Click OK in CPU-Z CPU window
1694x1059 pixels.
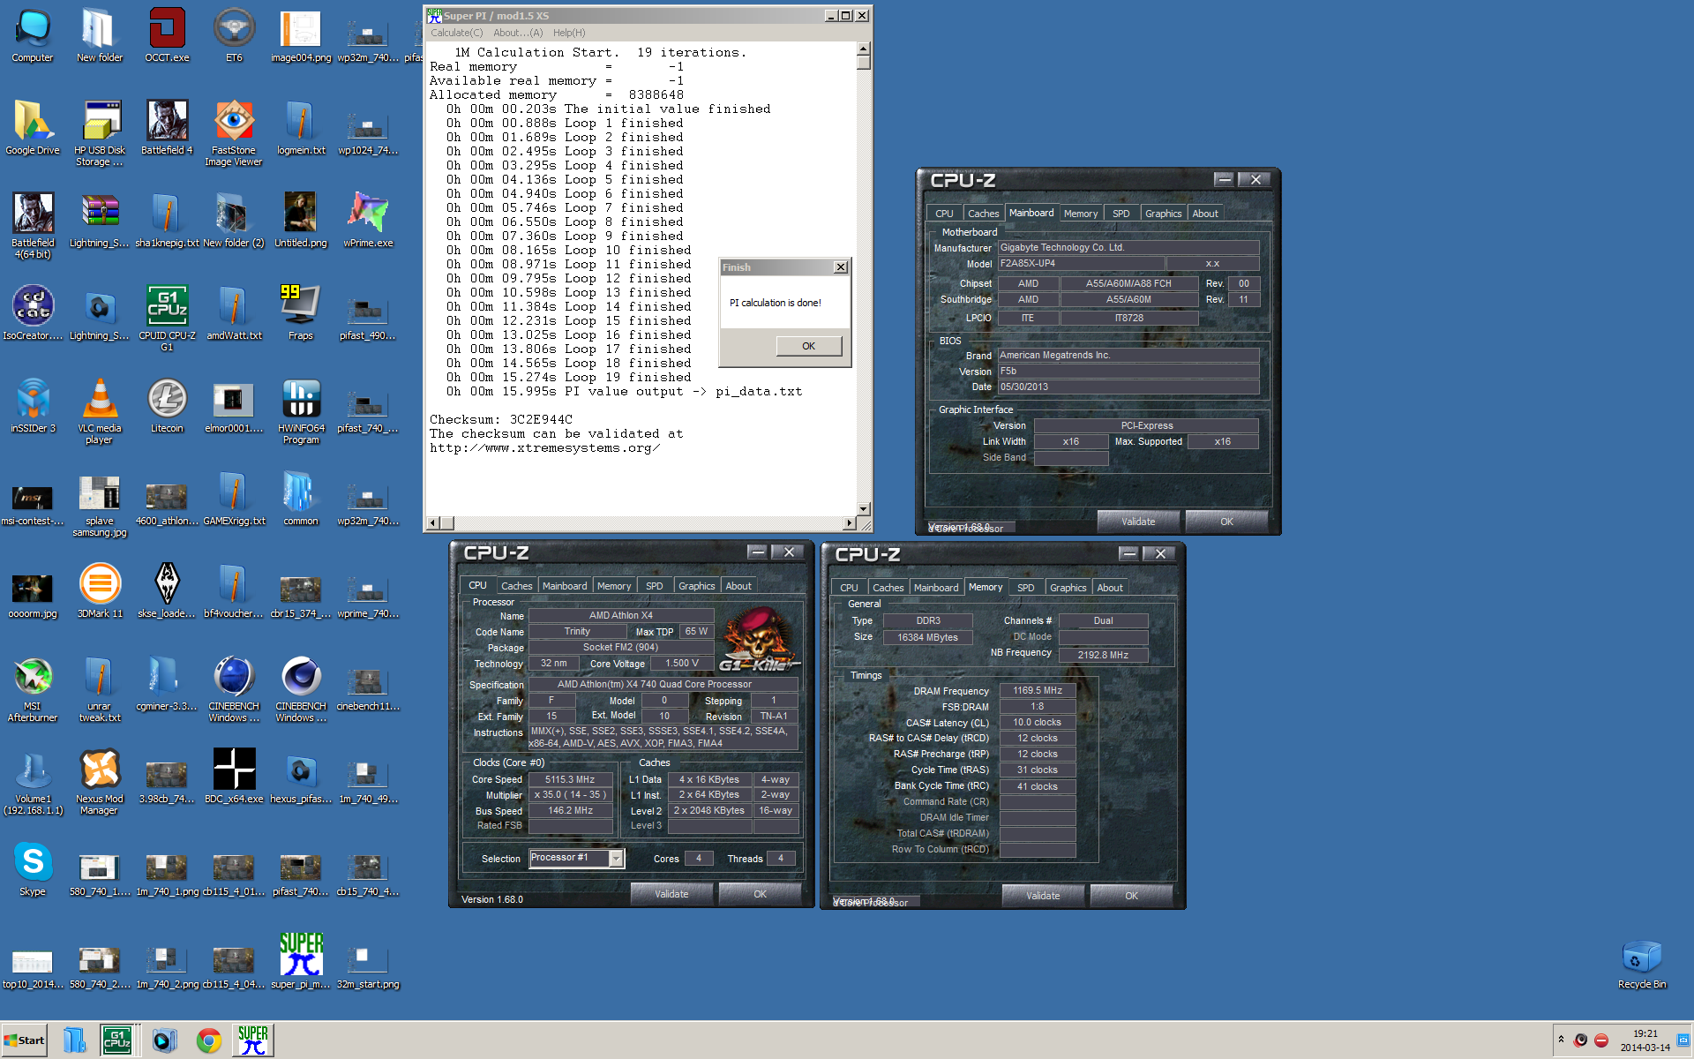pyautogui.click(x=761, y=894)
